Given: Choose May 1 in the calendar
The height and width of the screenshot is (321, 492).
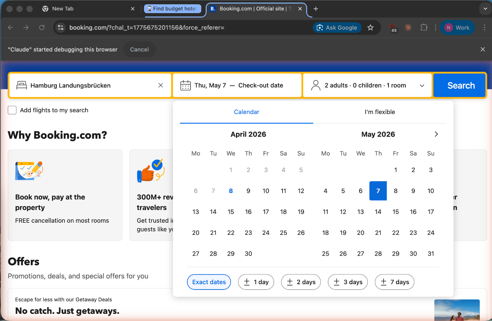Looking at the screenshot, I should tap(396, 170).
